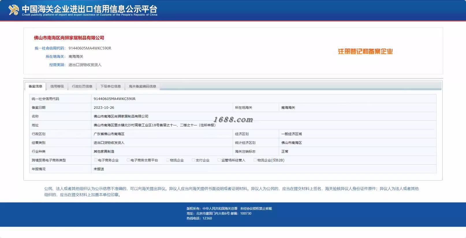This screenshot has width=466, height=238.
Task: Click the 跨境贸易电子商务类型 row label
Action: [49, 160]
